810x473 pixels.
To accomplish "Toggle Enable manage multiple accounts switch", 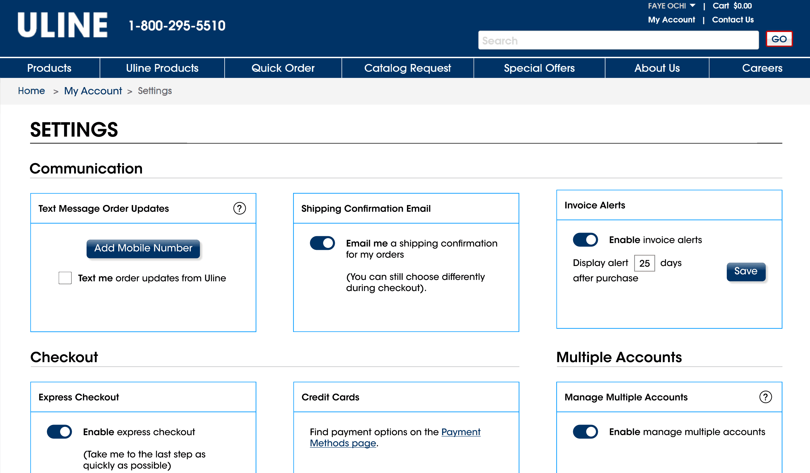I will coord(585,432).
